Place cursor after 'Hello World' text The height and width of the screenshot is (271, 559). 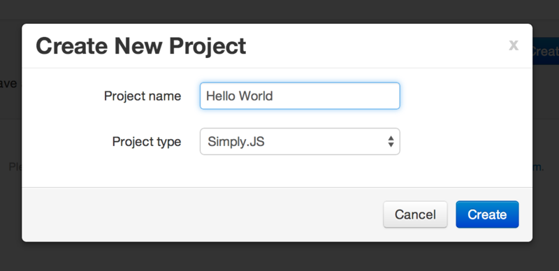(274, 96)
